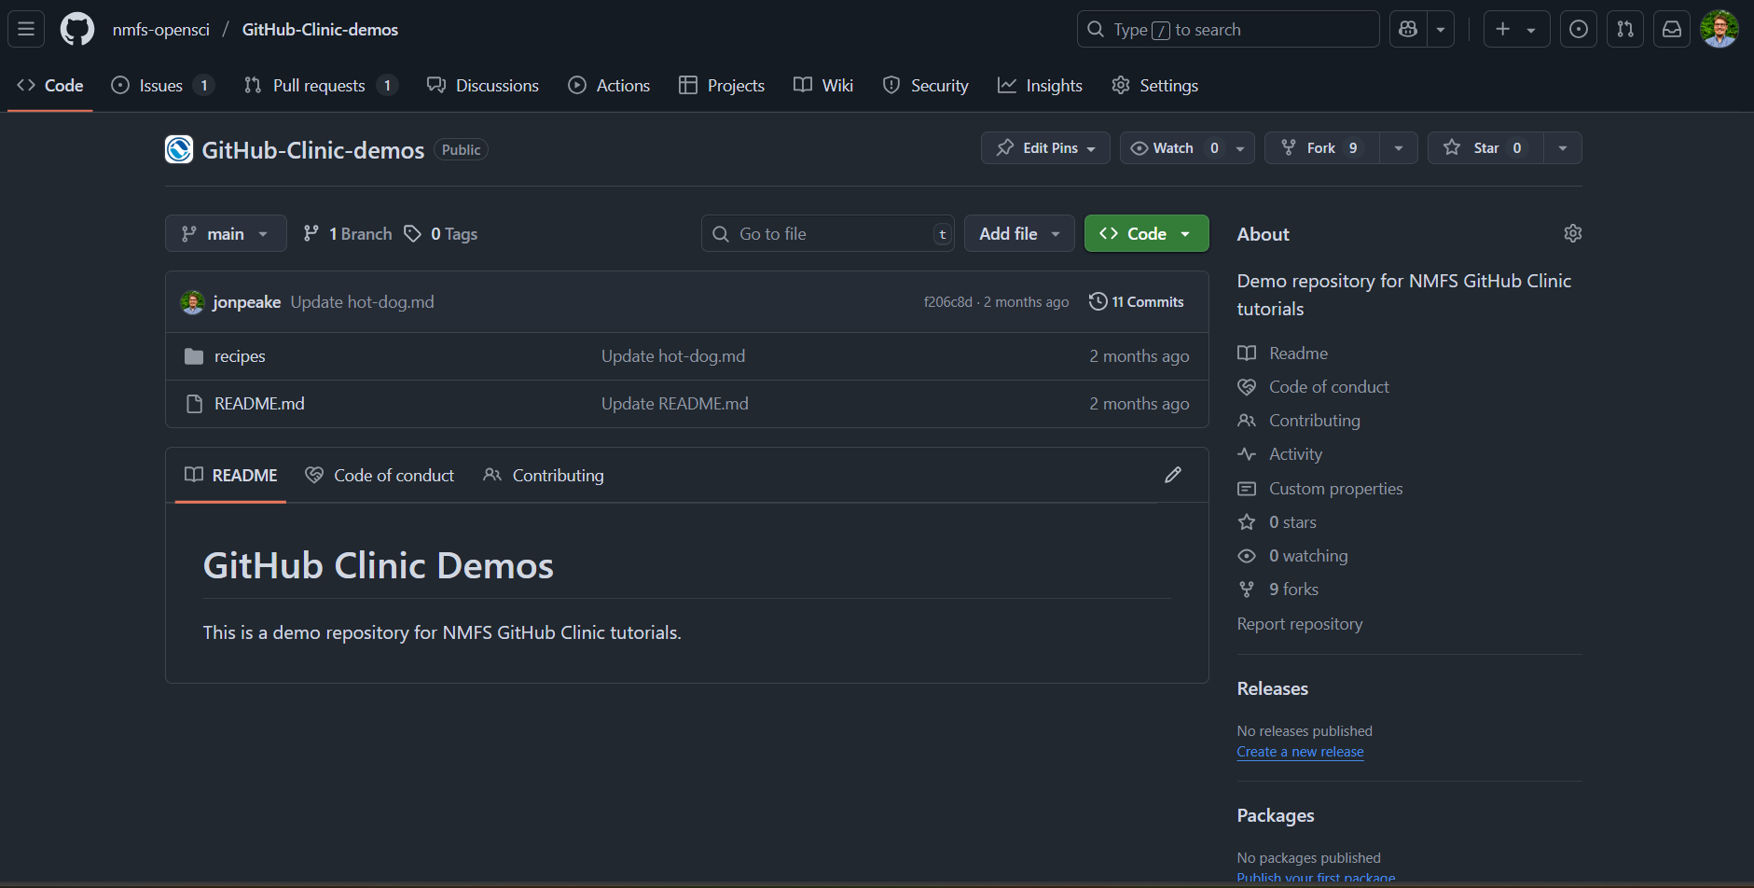Image resolution: width=1754 pixels, height=888 pixels.
Task: Click jonpeake's avatar in the commit row
Action: 192,301
